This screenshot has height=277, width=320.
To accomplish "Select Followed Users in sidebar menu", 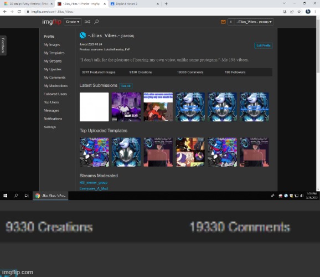I will [x=55, y=94].
